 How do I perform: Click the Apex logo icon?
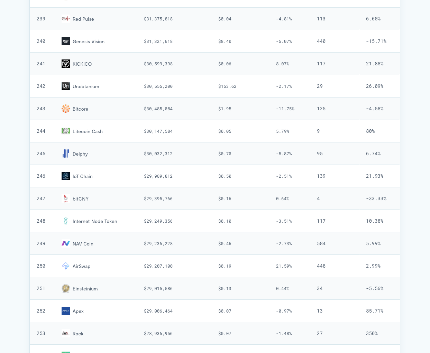[66, 311]
